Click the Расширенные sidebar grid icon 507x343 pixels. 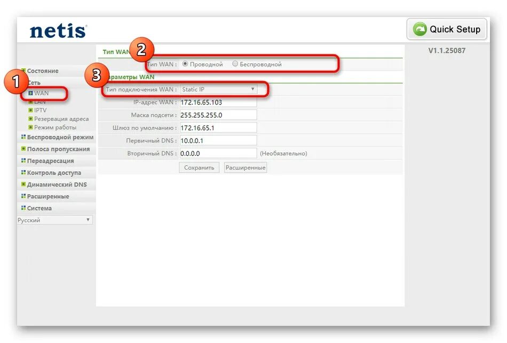click(x=23, y=196)
